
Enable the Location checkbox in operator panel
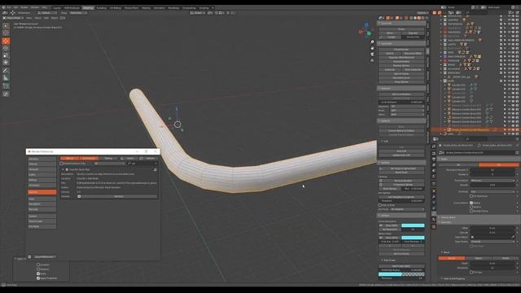[38, 265]
